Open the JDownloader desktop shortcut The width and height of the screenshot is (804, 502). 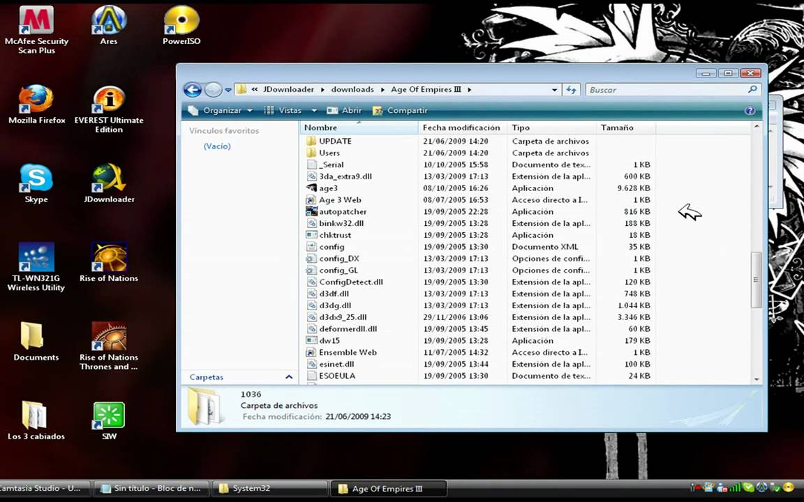tap(109, 184)
